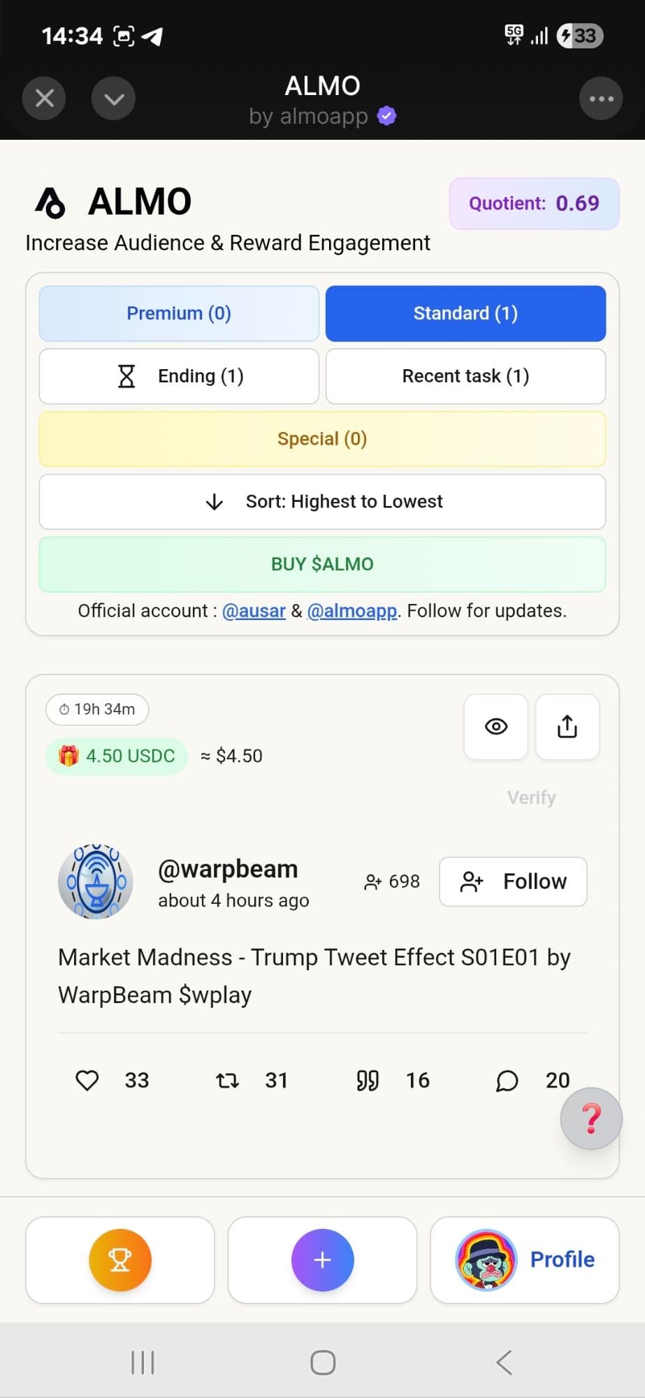The width and height of the screenshot is (645, 1398).
Task: Select the Standard (1) tab
Action: [x=465, y=313]
